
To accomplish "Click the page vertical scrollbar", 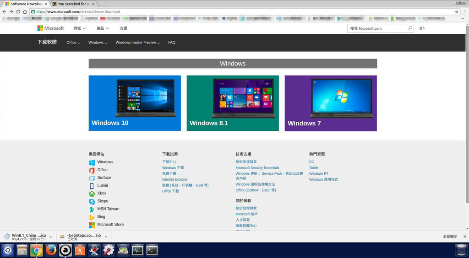I will [x=467, y=113].
